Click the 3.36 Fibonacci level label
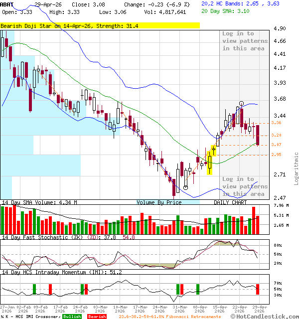The height and width of the screenshot is (319, 299). pos(276,123)
